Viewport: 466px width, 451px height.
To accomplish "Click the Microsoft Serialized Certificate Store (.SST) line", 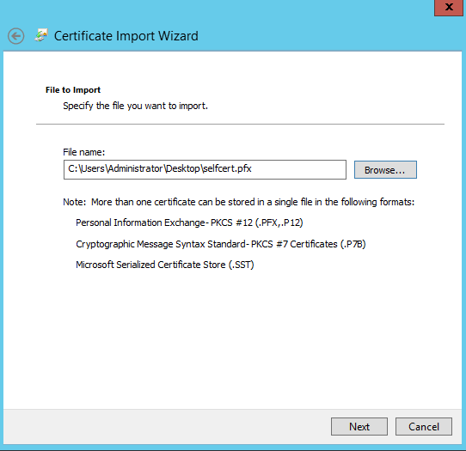I will 165,265.
